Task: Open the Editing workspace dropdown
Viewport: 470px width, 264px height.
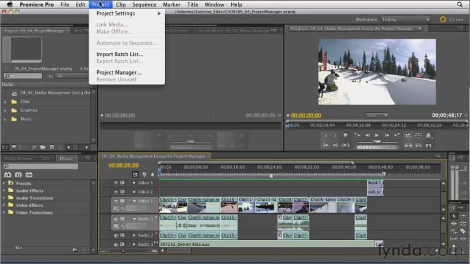Action: [x=406, y=19]
